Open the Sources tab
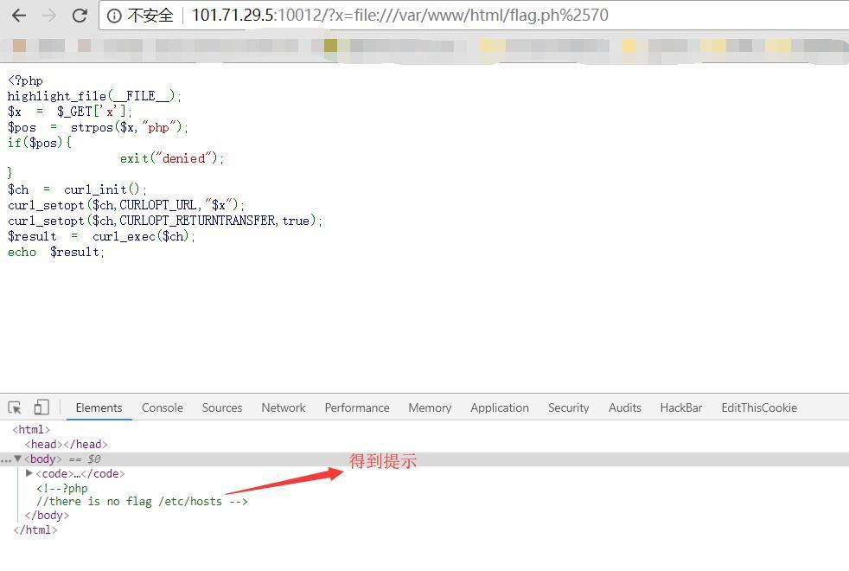849x571 pixels. (222, 407)
